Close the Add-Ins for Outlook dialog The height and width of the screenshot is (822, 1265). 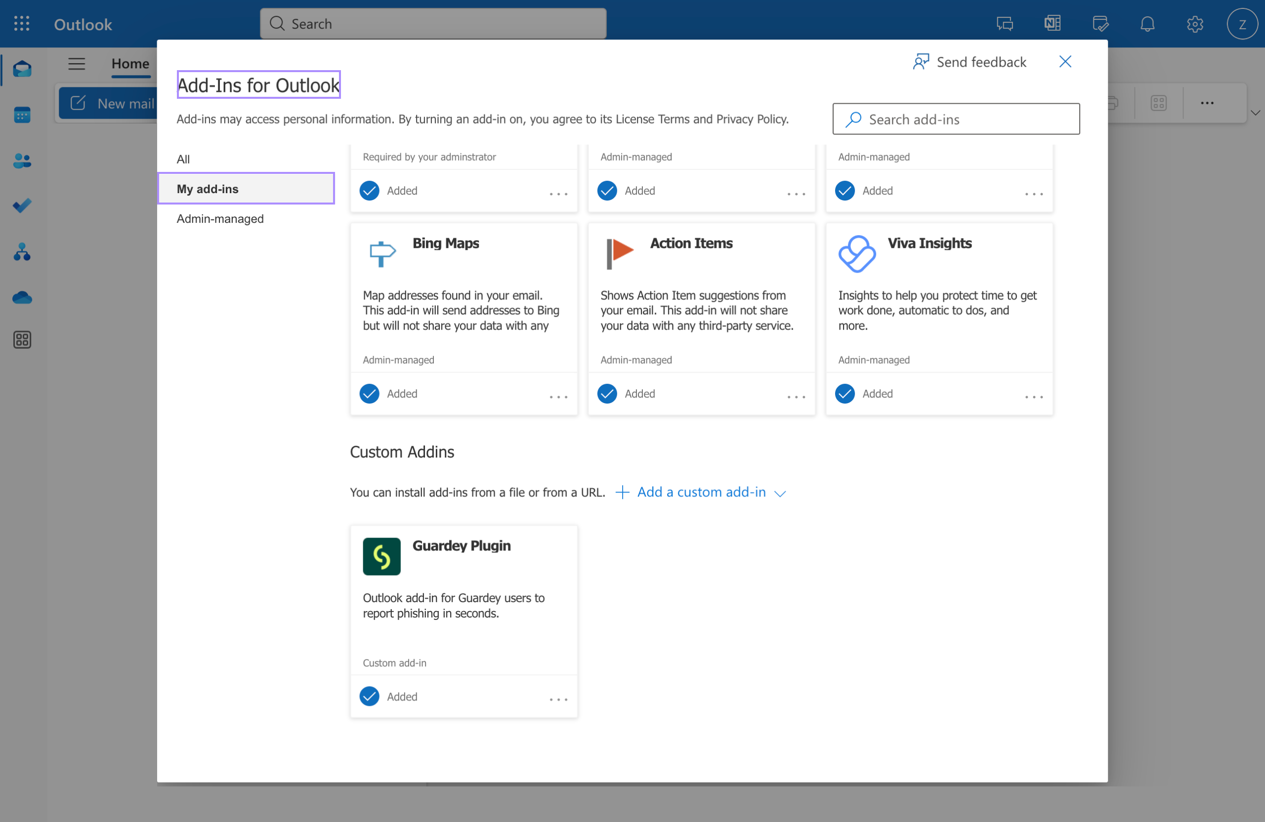tap(1064, 62)
